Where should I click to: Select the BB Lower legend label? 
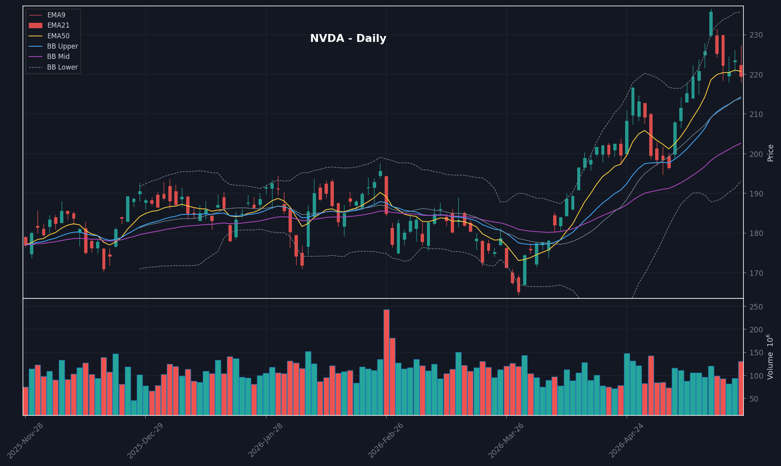[62, 67]
